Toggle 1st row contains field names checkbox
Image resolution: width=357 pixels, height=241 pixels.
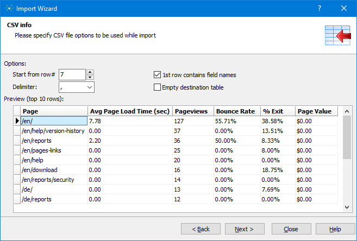click(x=158, y=75)
